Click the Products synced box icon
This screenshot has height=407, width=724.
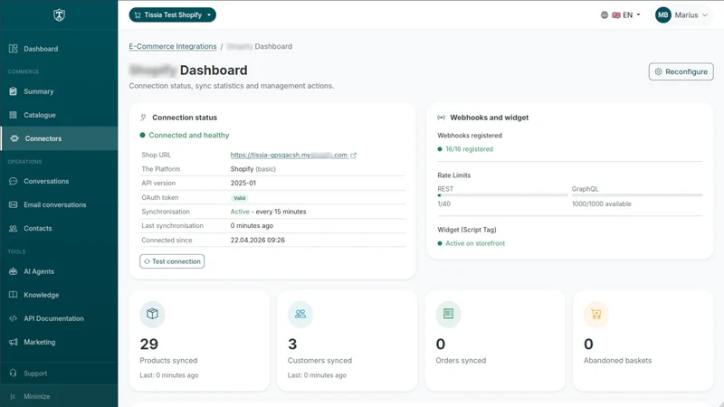click(x=152, y=314)
